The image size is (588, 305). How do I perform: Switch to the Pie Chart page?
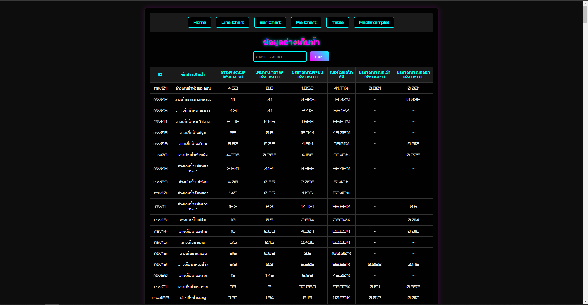point(306,22)
